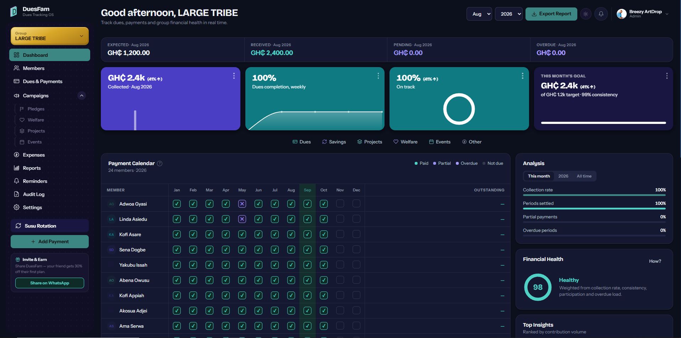Open the notifications bell
The width and height of the screenshot is (681, 338).
click(601, 14)
